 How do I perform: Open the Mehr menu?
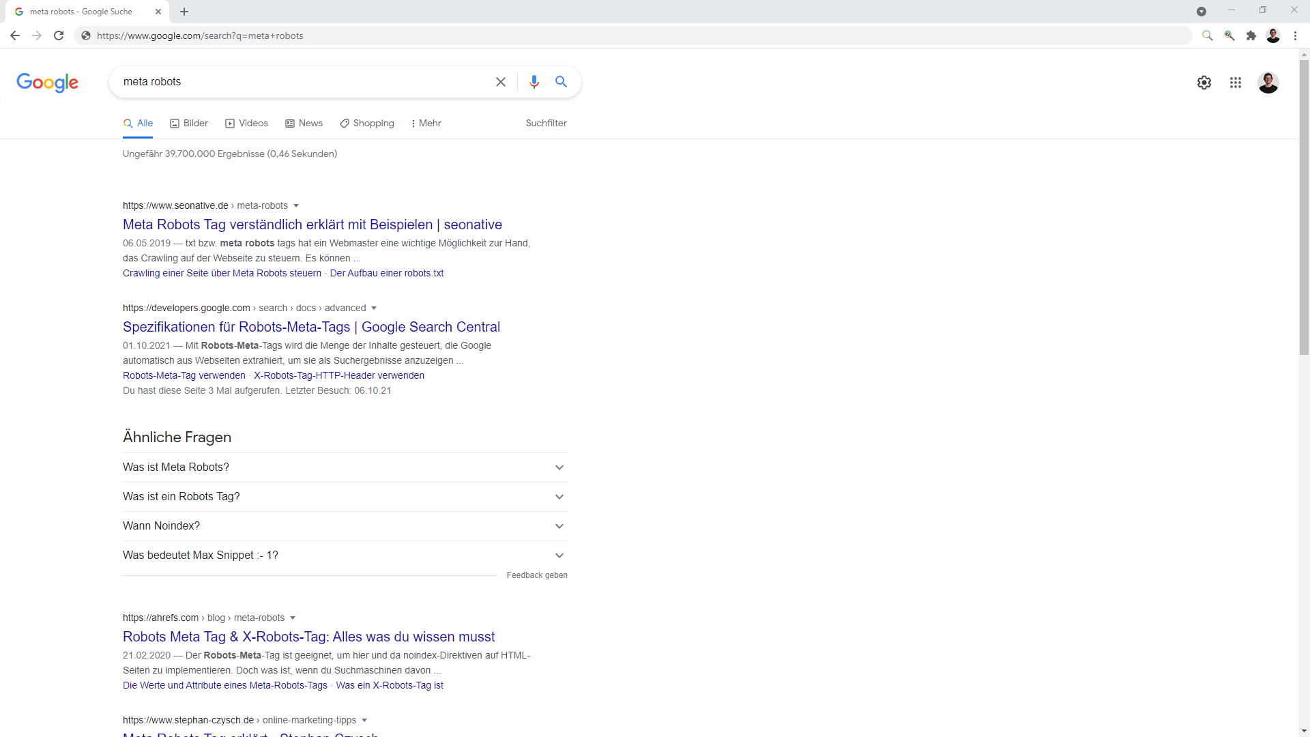point(426,123)
